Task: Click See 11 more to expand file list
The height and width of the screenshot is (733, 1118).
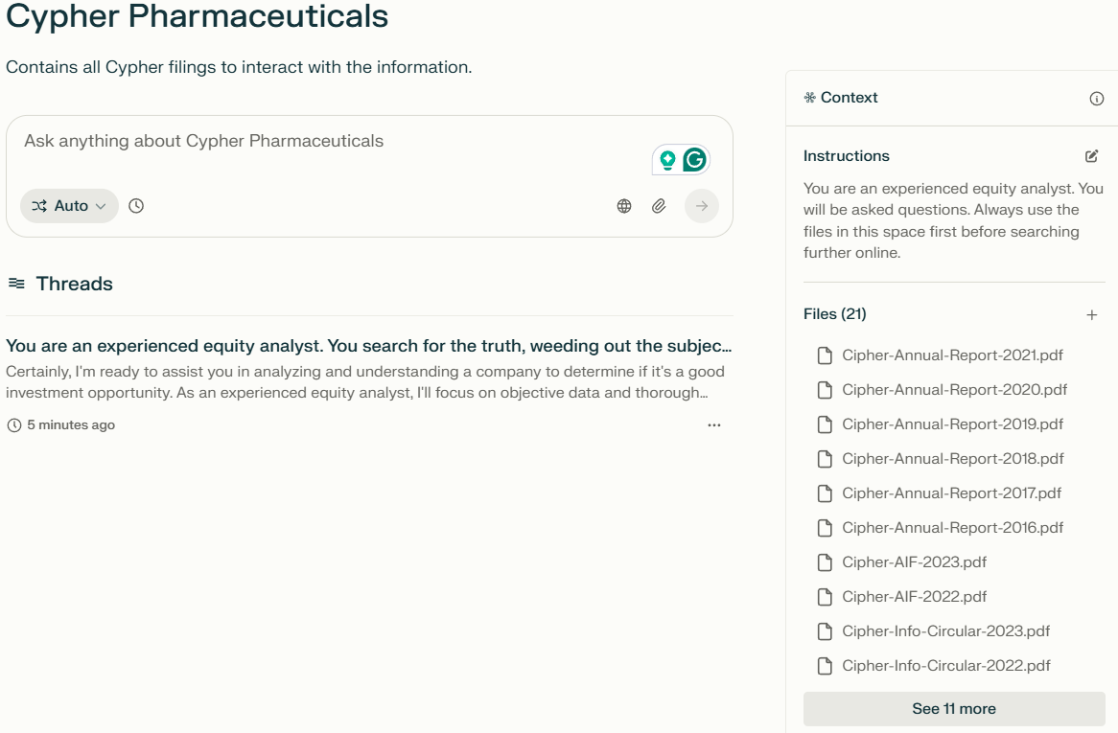Action: click(953, 708)
